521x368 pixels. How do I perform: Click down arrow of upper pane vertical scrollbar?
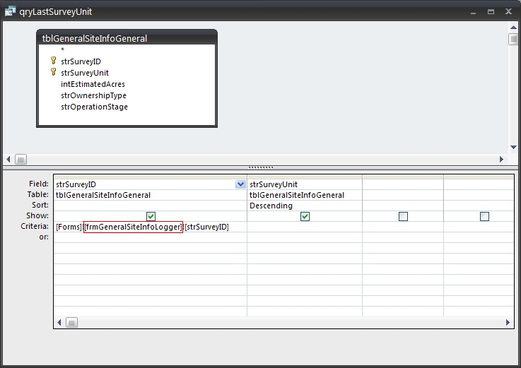click(513, 147)
